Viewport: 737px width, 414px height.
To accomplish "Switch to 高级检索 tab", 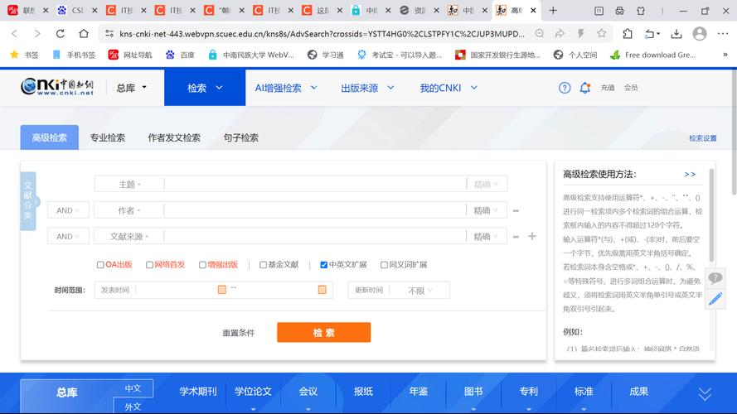I will pos(50,137).
